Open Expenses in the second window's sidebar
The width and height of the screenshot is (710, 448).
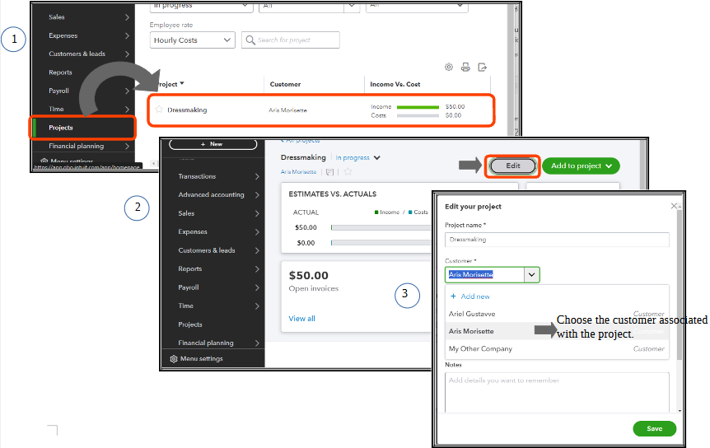click(x=193, y=231)
